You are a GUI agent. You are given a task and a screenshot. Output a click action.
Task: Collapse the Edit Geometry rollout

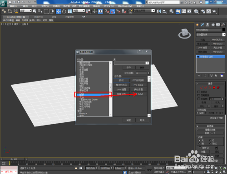coord(210,130)
